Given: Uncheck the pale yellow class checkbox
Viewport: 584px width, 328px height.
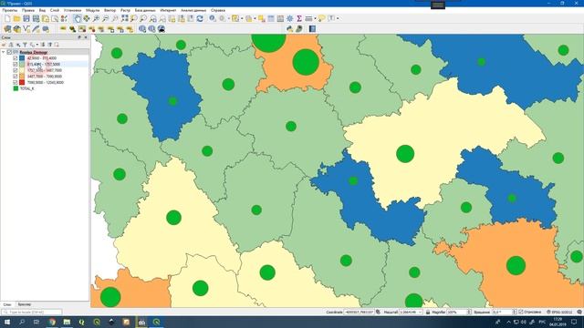Looking at the screenshot, I should pos(16,70).
